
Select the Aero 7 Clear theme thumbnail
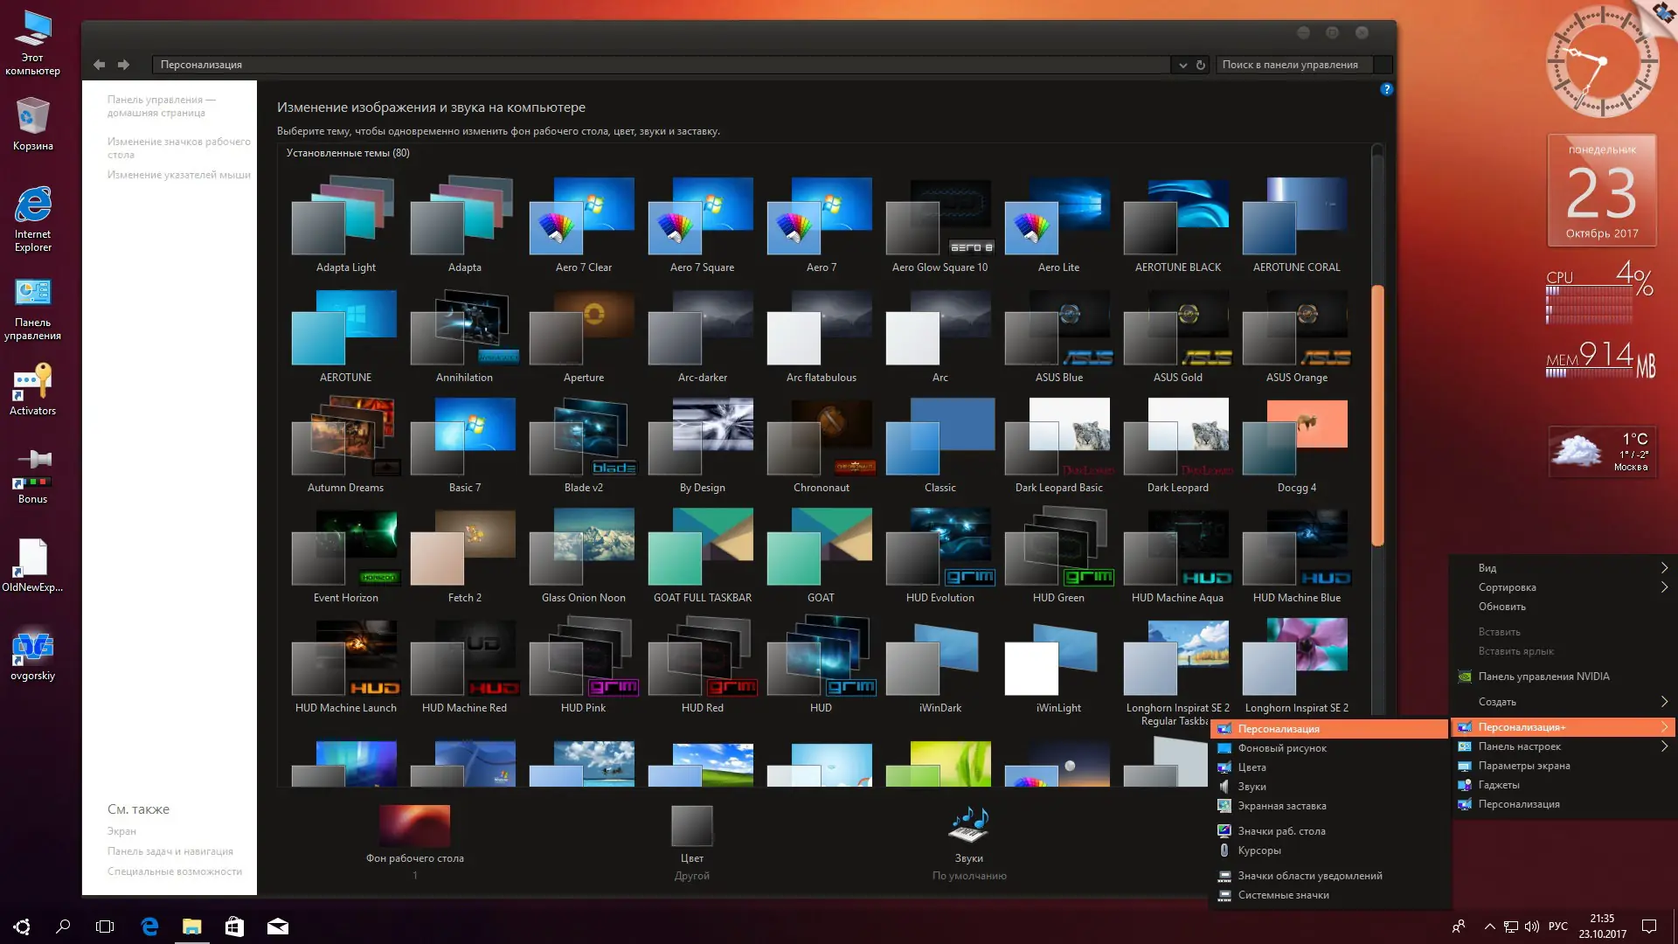coord(583,217)
